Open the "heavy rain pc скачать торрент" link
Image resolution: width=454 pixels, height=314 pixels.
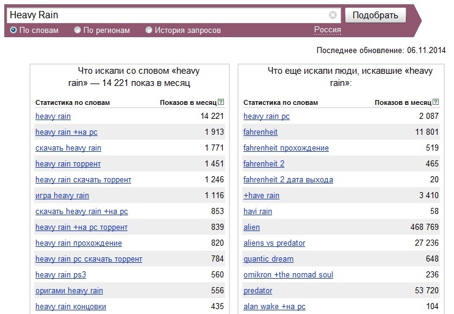point(89,259)
